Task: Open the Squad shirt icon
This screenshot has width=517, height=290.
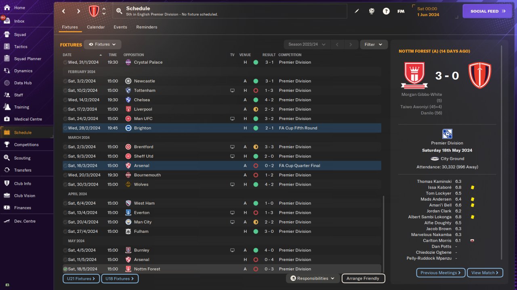Action: point(7,35)
